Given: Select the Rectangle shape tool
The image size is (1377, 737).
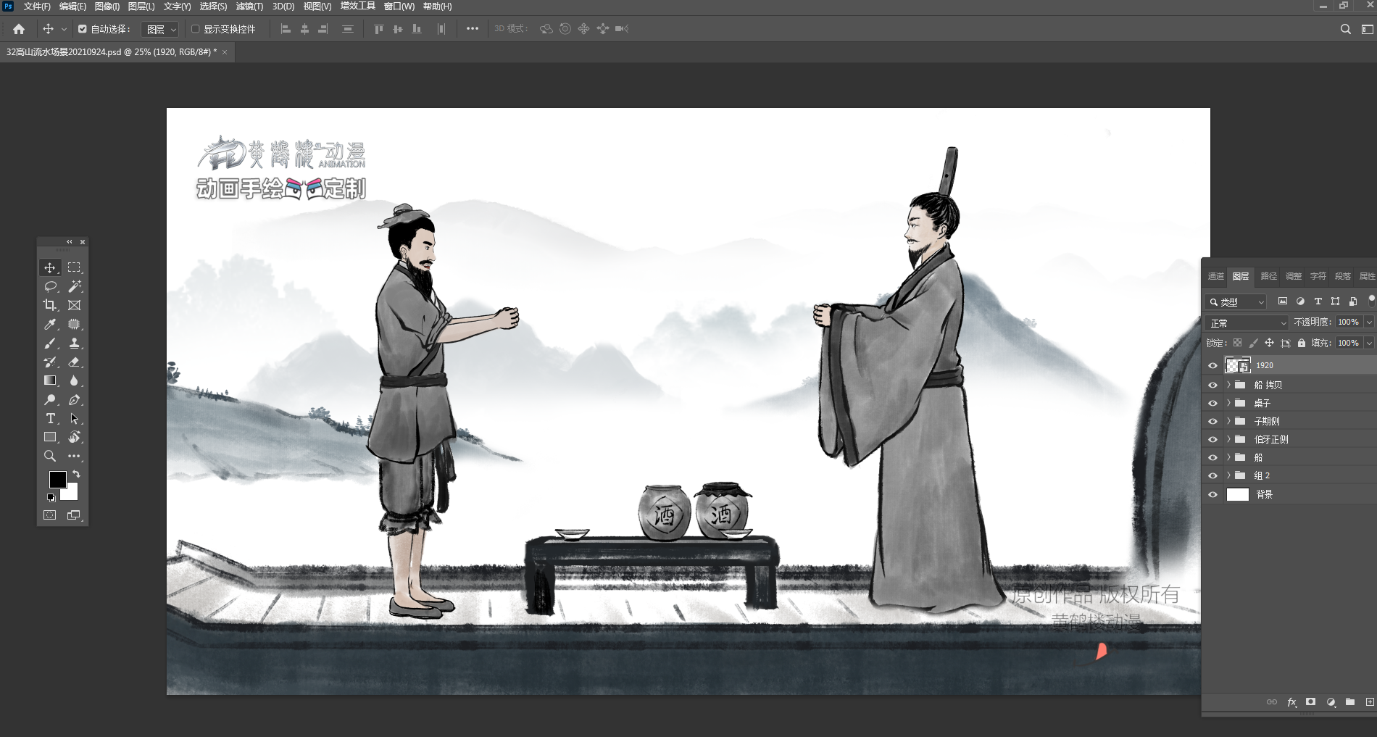Looking at the screenshot, I should [49, 438].
